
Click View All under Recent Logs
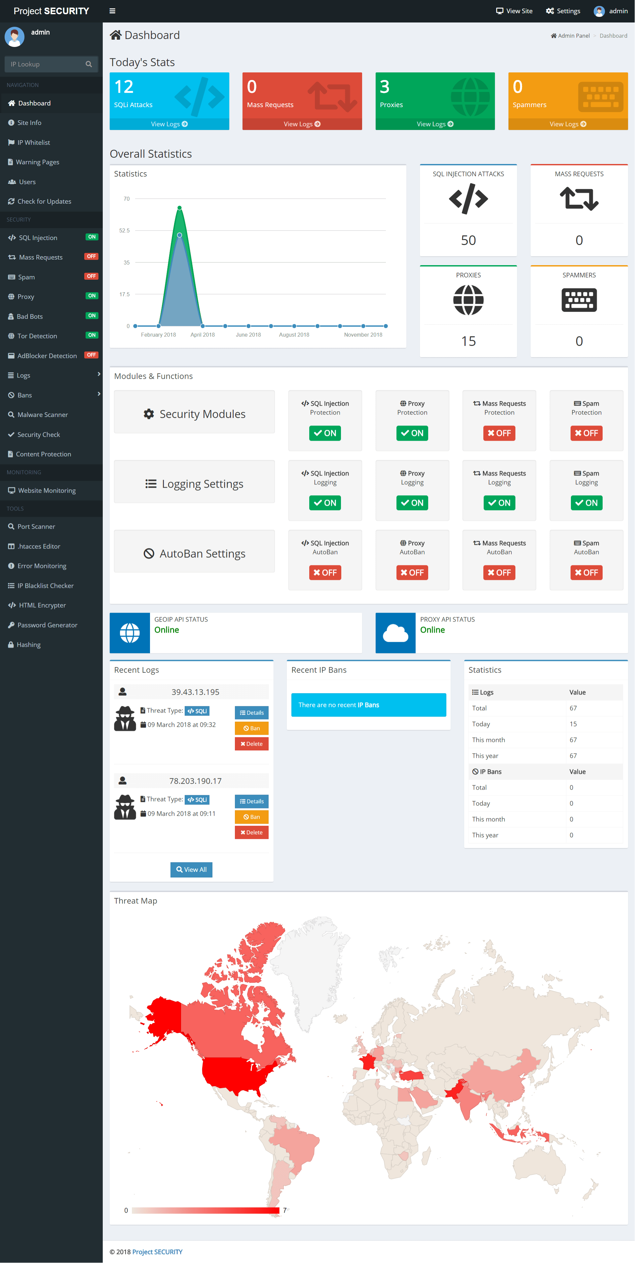coord(191,869)
